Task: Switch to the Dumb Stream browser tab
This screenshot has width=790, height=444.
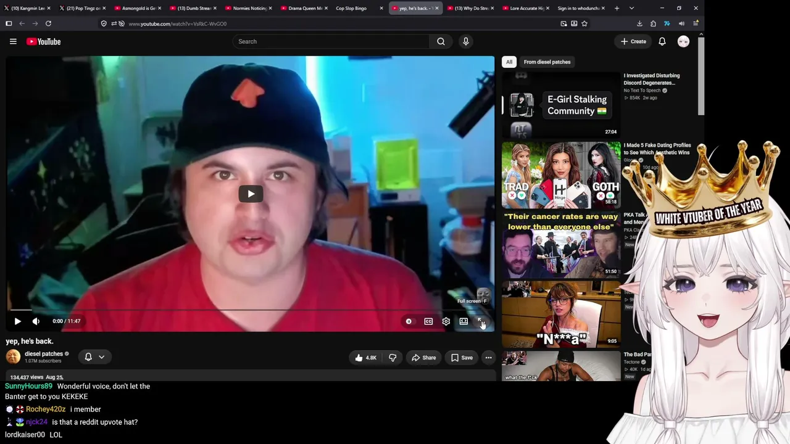Action: [x=194, y=8]
